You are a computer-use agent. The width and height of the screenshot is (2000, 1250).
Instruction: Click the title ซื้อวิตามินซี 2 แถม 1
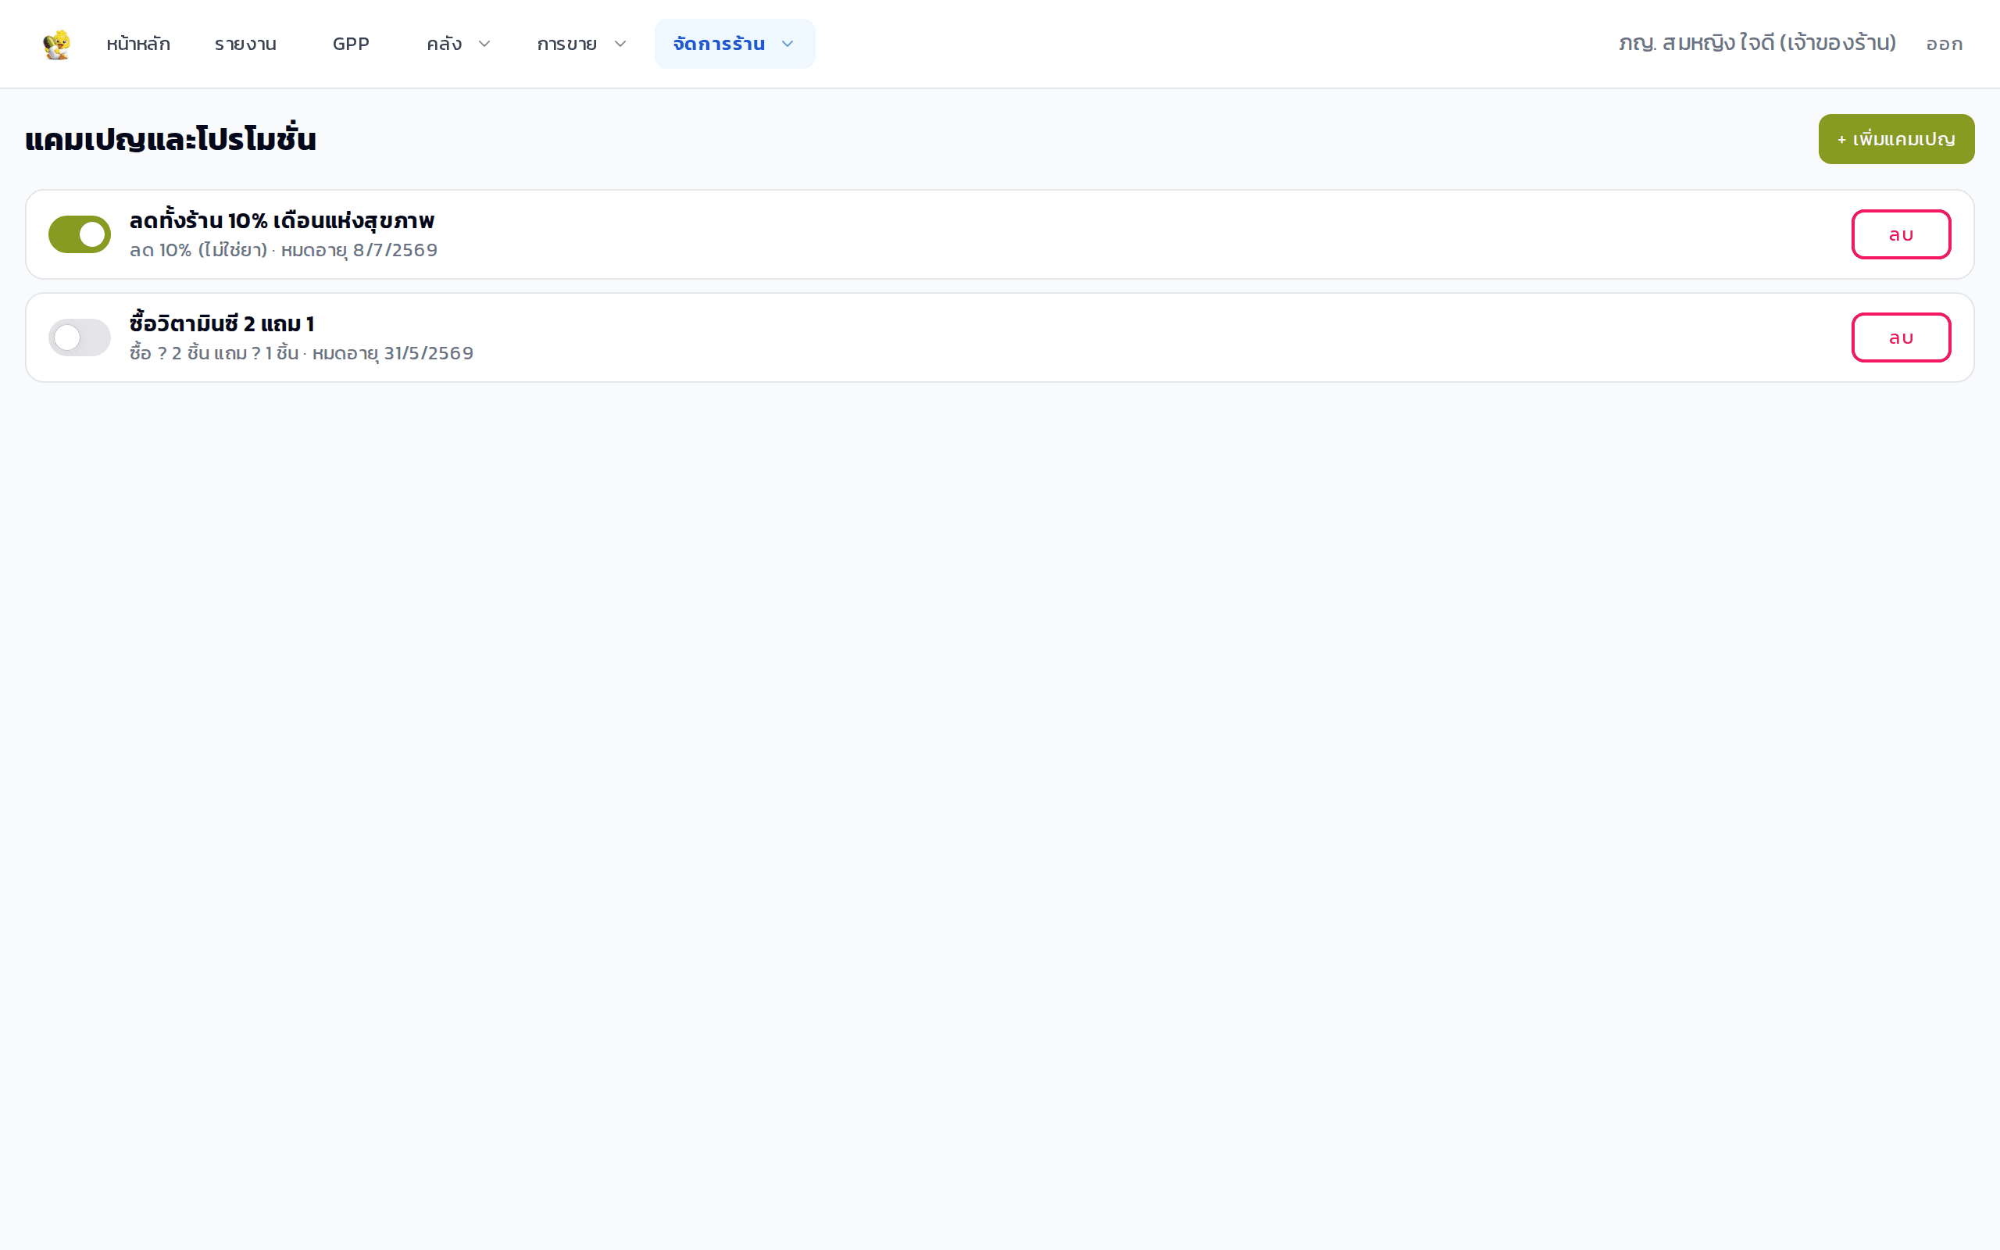click(222, 323)
